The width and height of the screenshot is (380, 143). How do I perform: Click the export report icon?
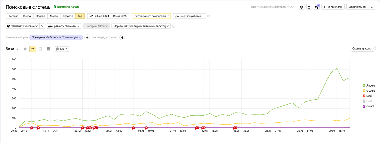tap(309, 7)
